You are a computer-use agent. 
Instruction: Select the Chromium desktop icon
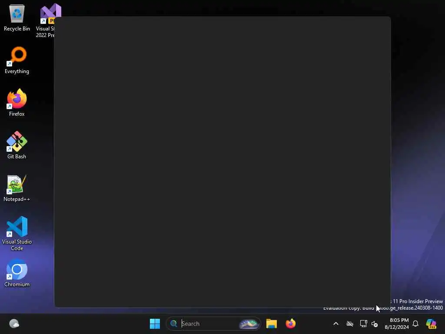point(17,273)
